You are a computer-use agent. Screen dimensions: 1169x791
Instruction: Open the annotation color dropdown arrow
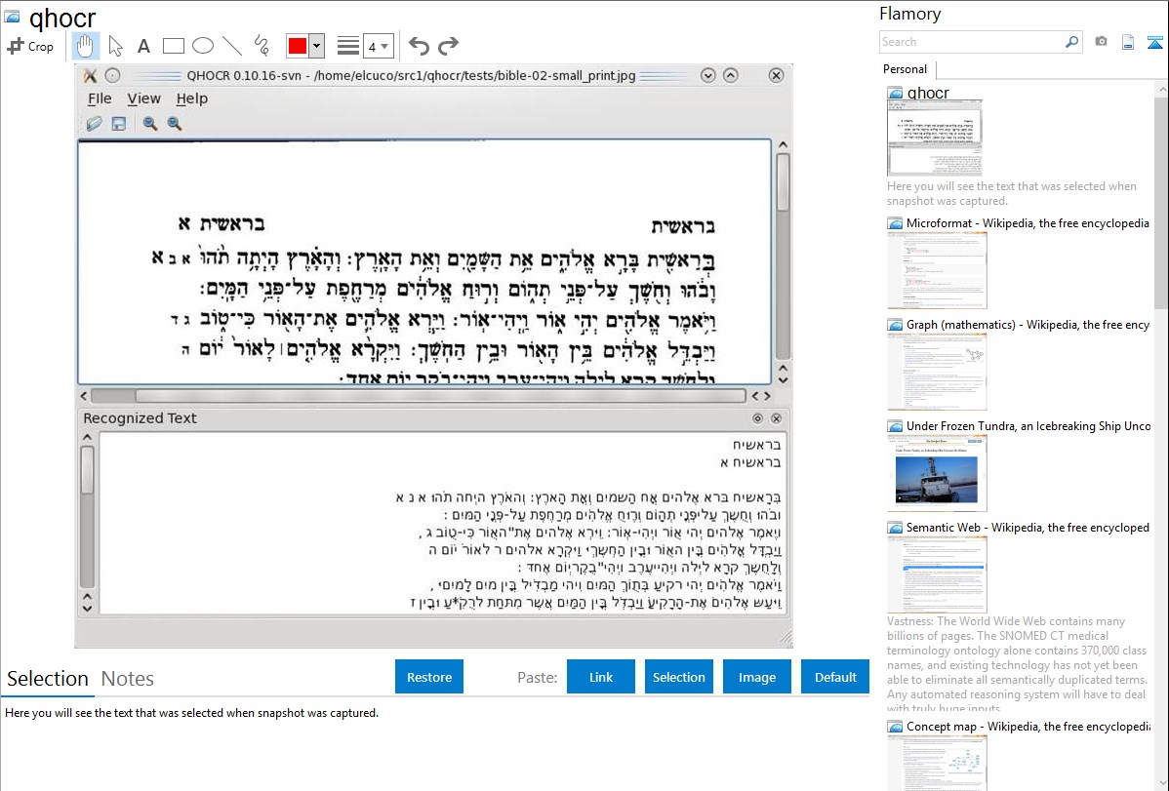[x=317, y=46]
